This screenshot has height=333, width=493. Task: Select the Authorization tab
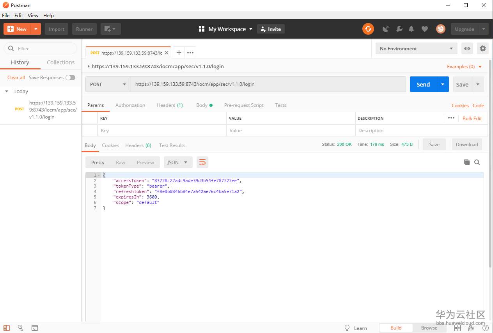point(130,105)
